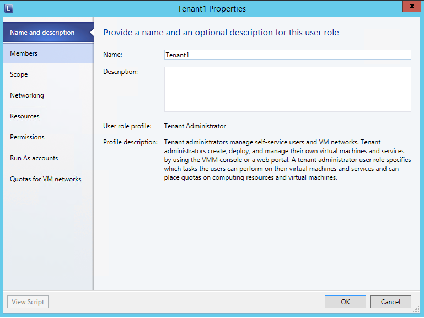Screen dimensions: 424x318
Task: Click the Tenant1 Properties title bar text
Action: 212,8
